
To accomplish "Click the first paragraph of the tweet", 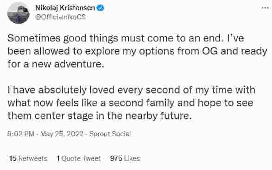I will [x=137, y=51].
